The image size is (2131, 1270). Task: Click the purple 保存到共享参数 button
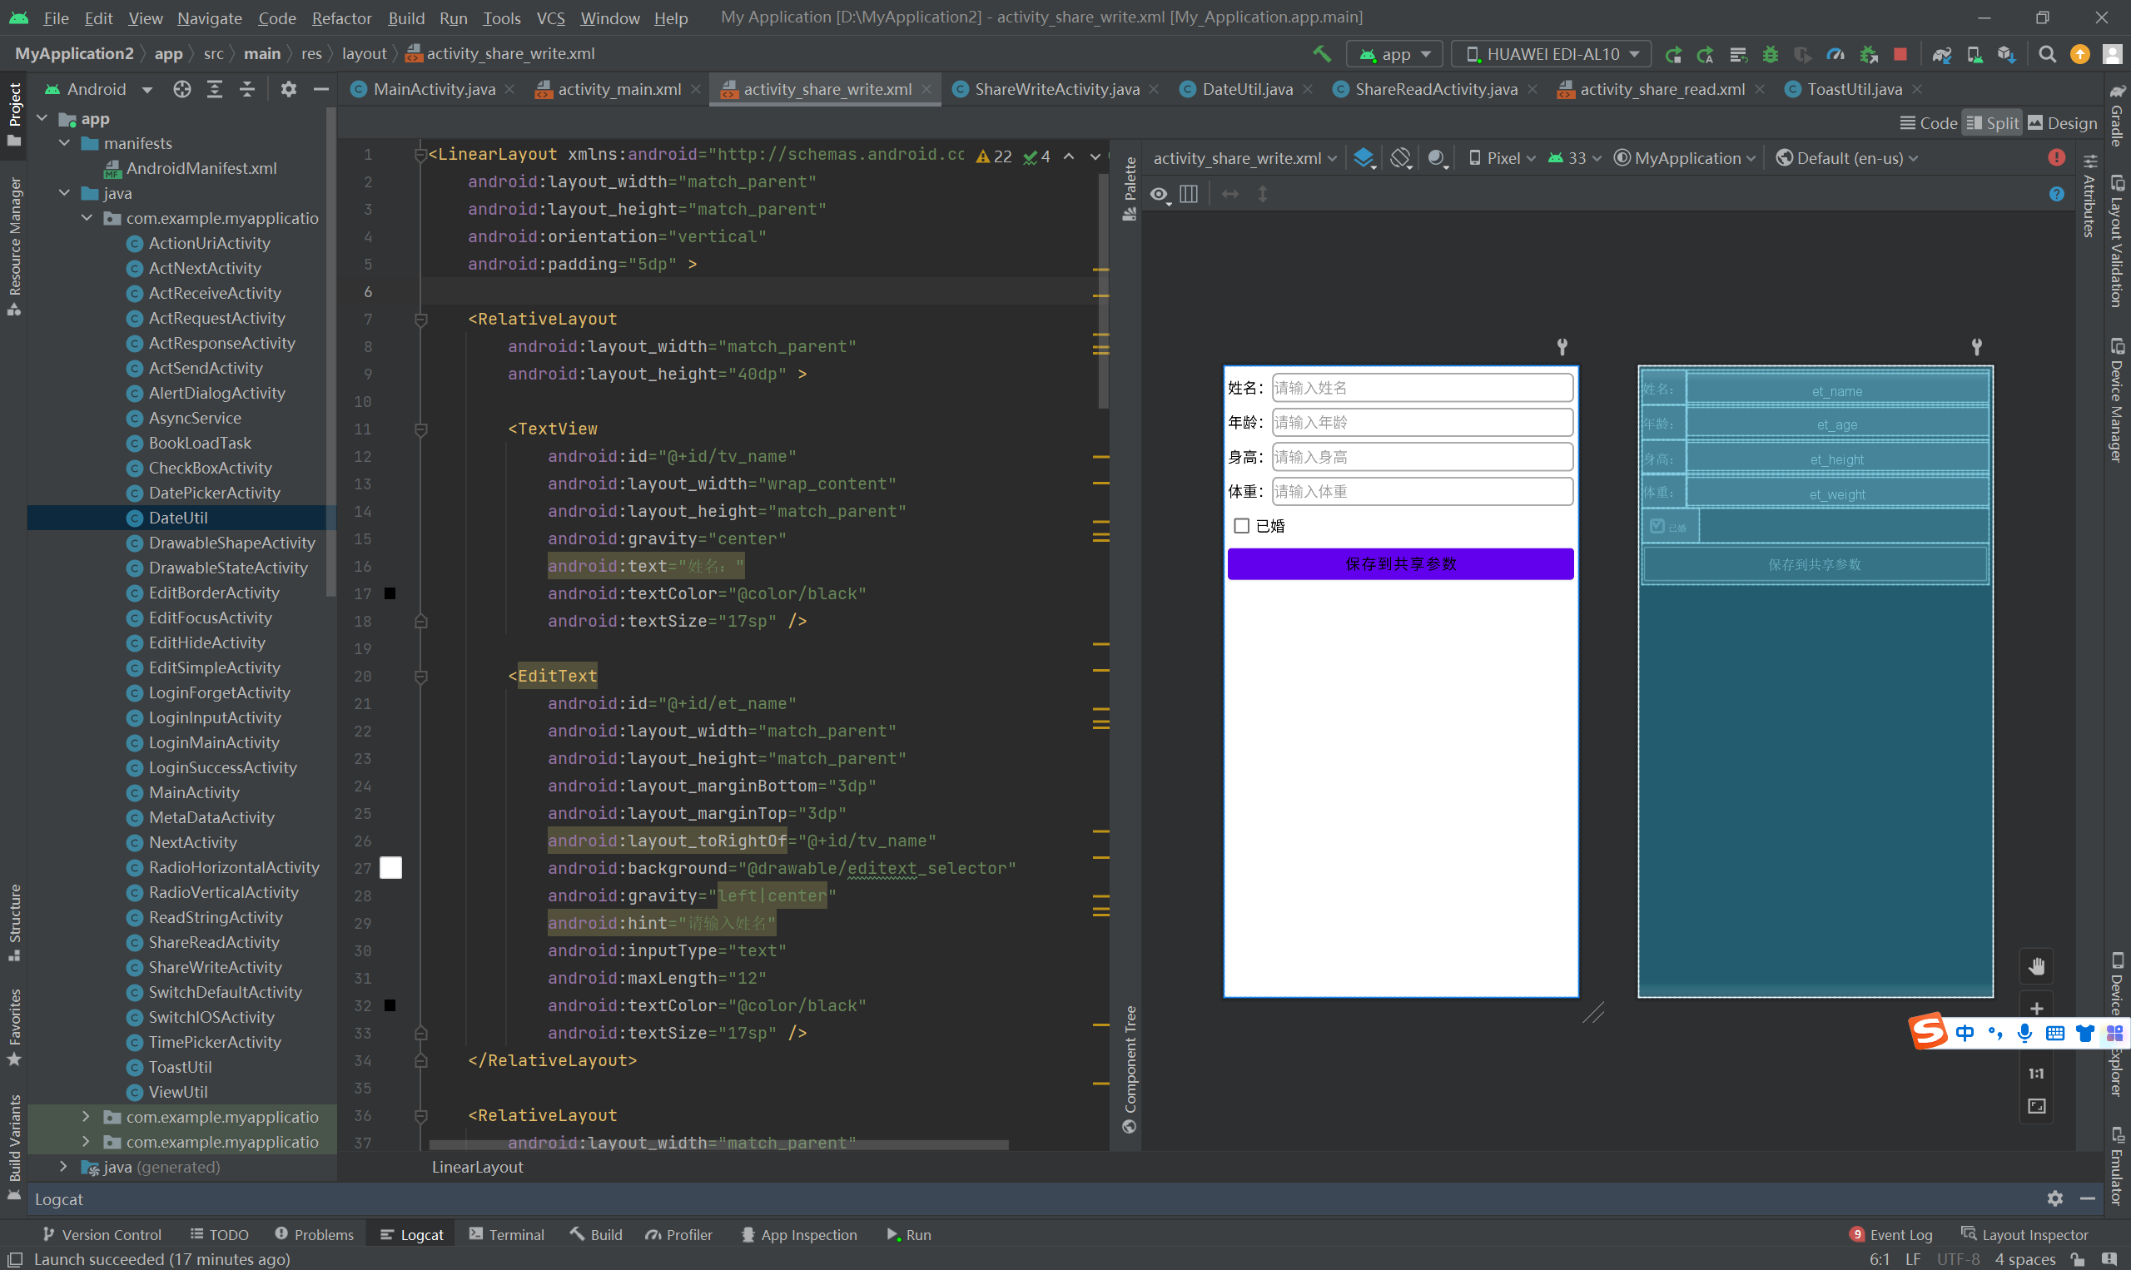click(1400, 564)
